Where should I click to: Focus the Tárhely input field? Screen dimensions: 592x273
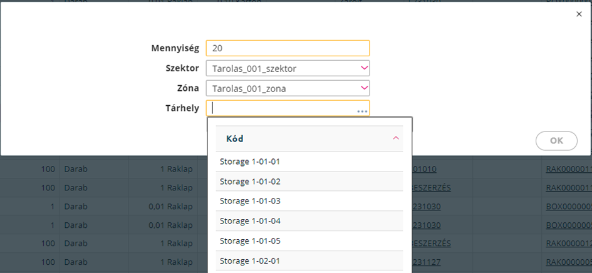(x=288, y=108)
